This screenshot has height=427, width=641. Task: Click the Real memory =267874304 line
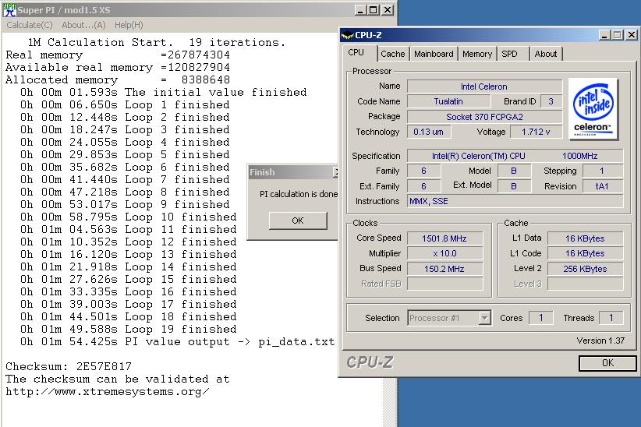tap(118, 55)
